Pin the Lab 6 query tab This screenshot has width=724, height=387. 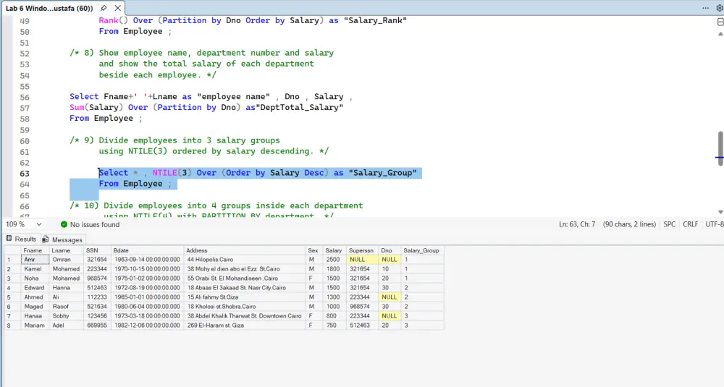pyautogui.click(x=104, y=8)
